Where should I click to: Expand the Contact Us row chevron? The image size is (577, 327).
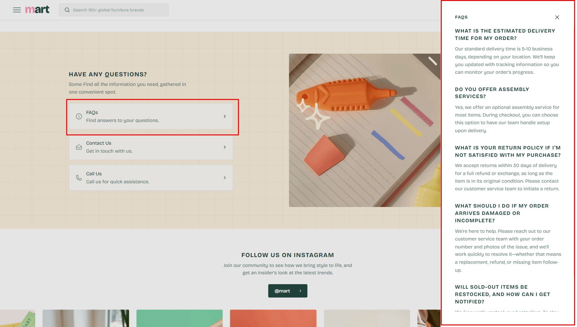point(225,147)
